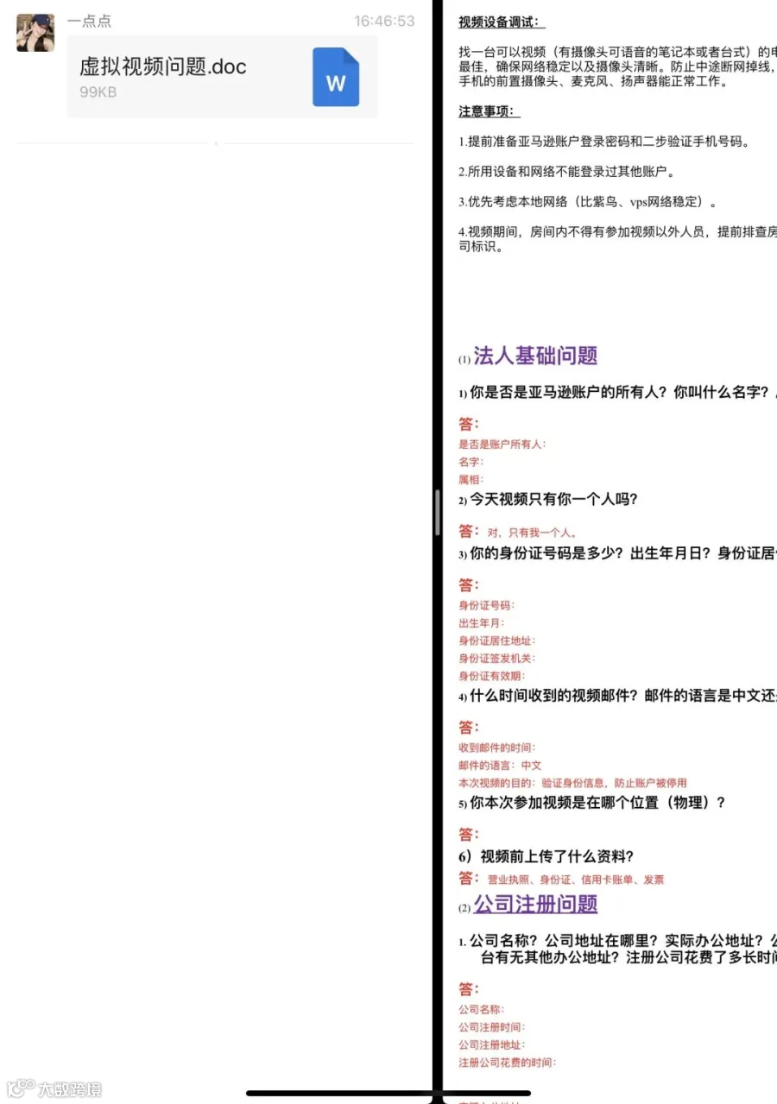Grab the split-view divider handle
Image resolution: width=777 pixels, height=1104 pixels.
[x=438, y=513]
